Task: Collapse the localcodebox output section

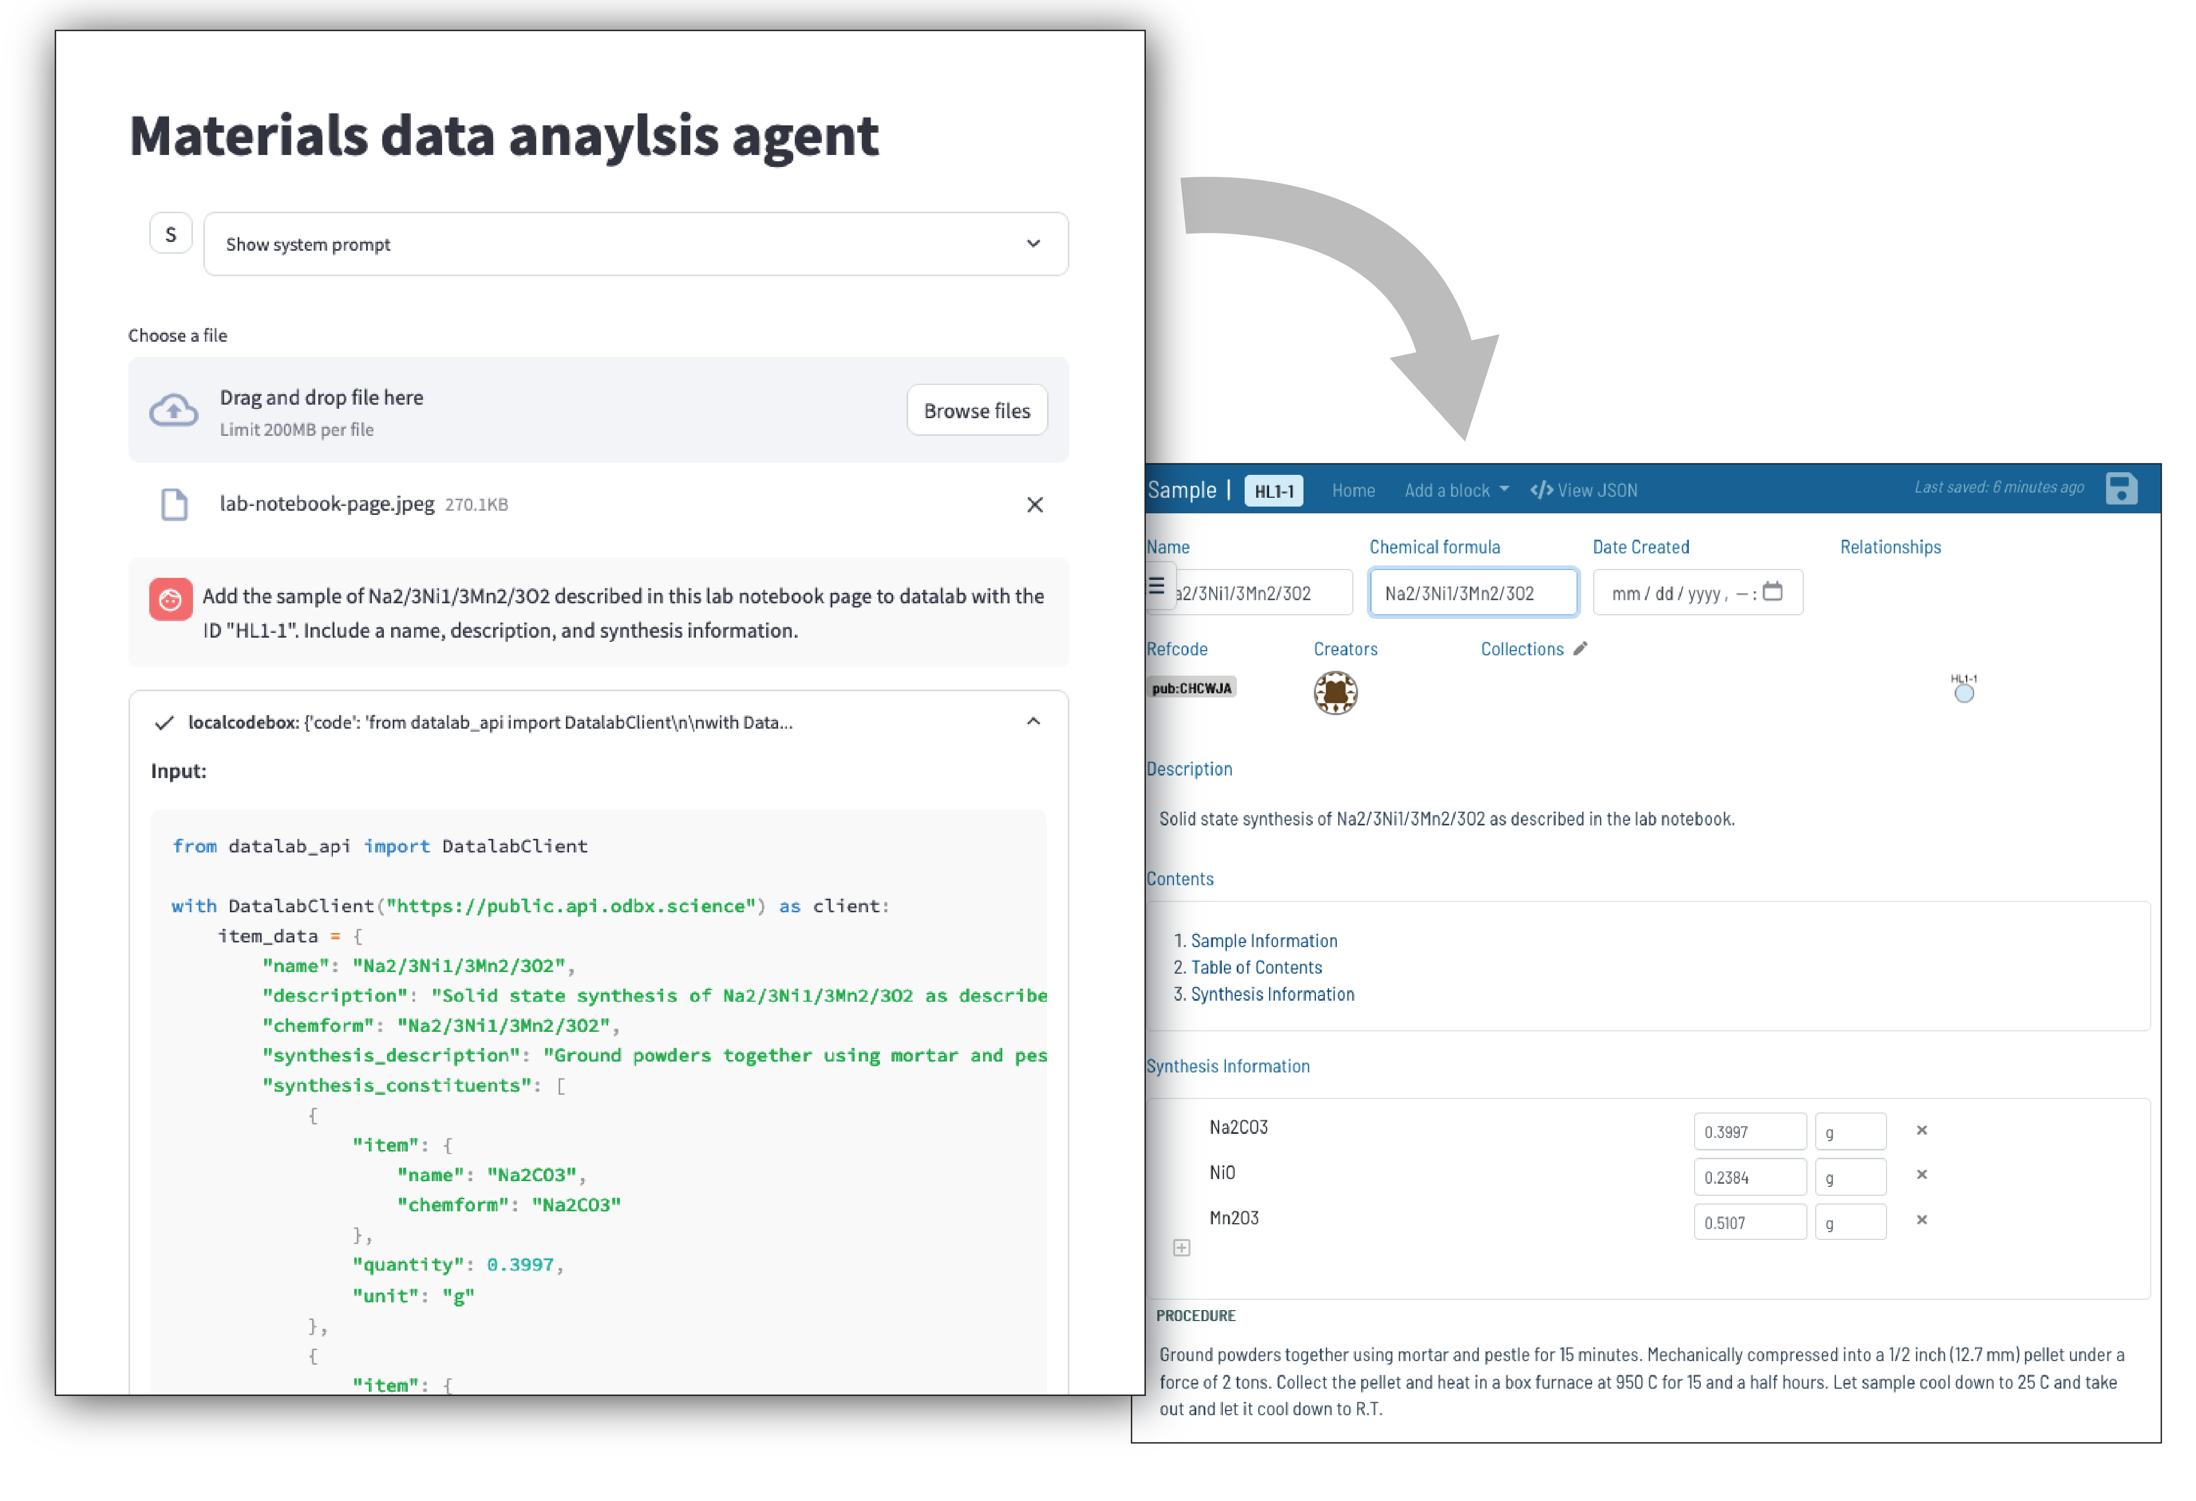Action: (1033, 722)
